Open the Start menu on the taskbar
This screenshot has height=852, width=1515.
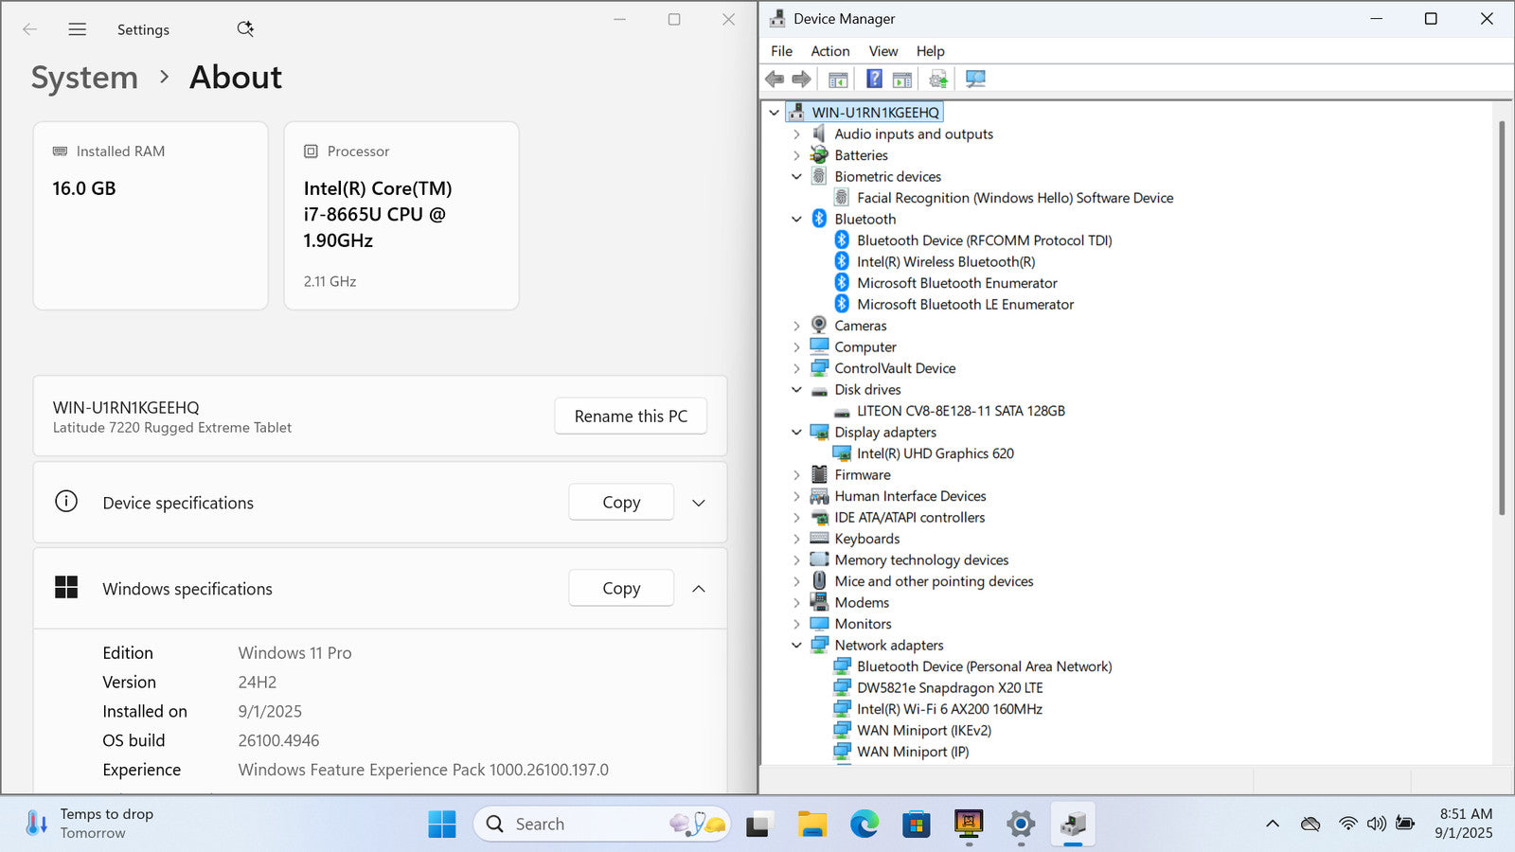441,825
